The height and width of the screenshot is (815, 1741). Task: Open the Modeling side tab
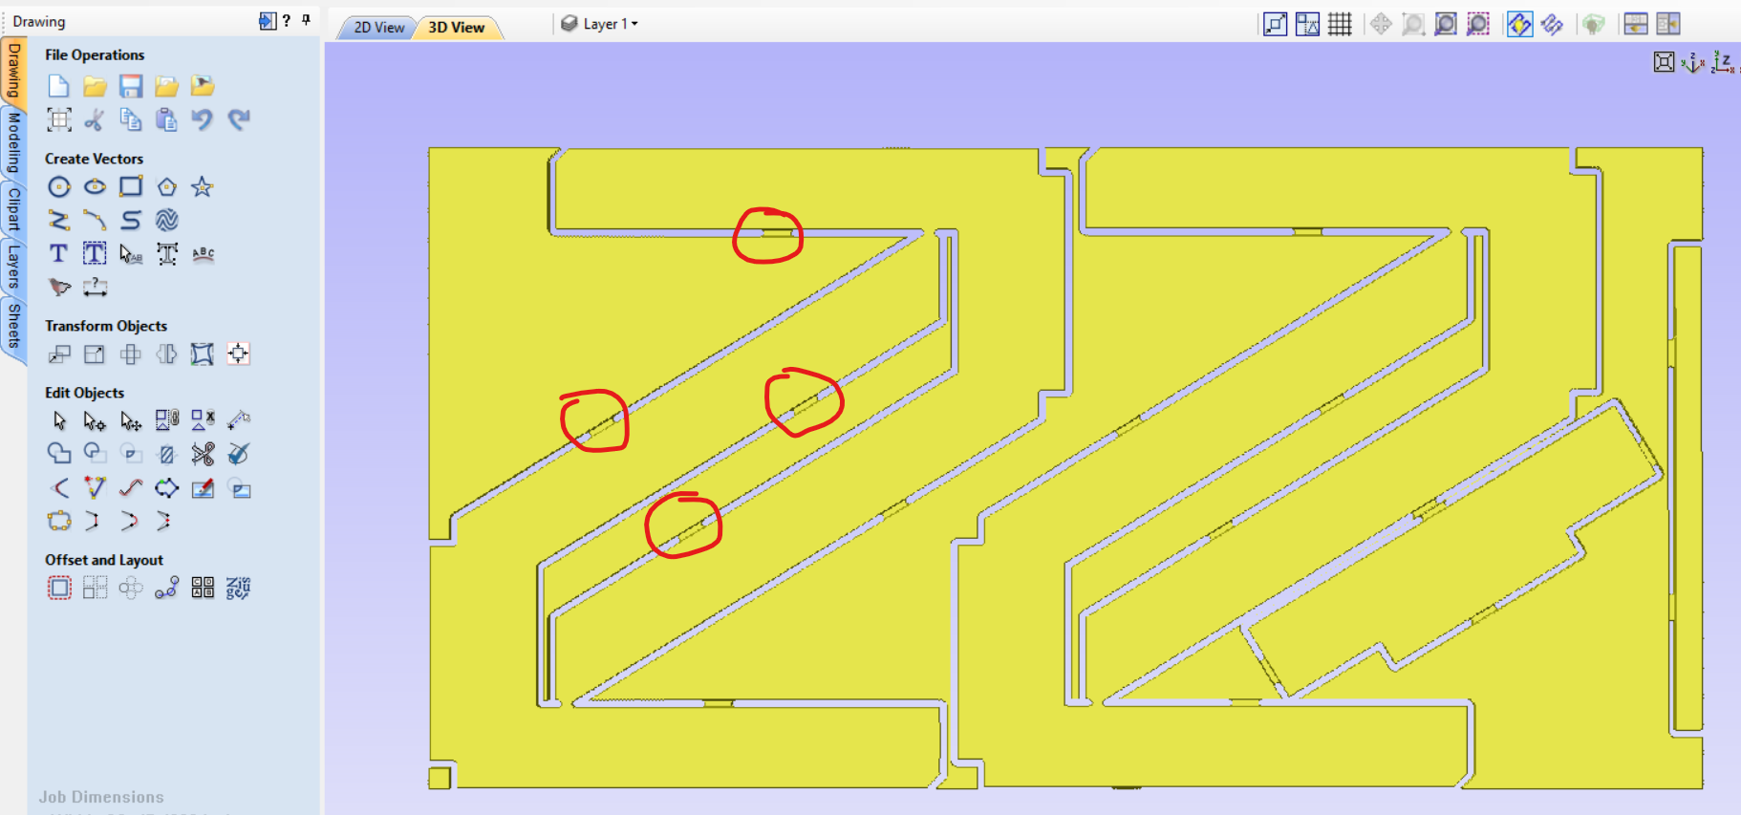point(13,142)
